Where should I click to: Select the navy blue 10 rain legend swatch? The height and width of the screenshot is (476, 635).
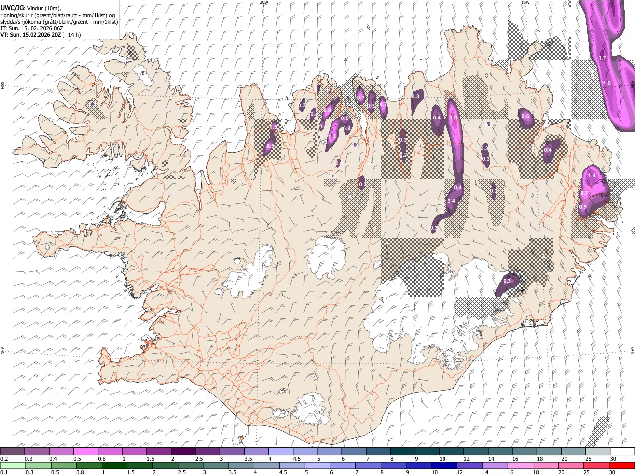pos(444,465)
